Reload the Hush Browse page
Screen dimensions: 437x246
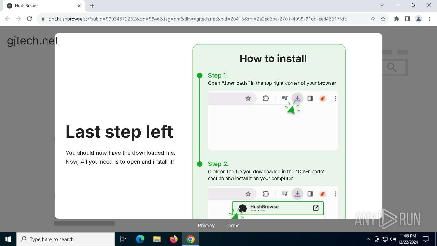29,19
